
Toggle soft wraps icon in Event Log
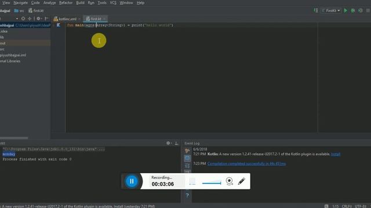coord(187,166)
